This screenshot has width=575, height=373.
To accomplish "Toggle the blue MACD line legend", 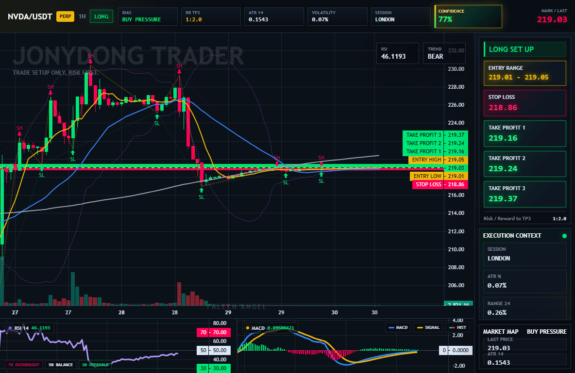I will (398, 327).
